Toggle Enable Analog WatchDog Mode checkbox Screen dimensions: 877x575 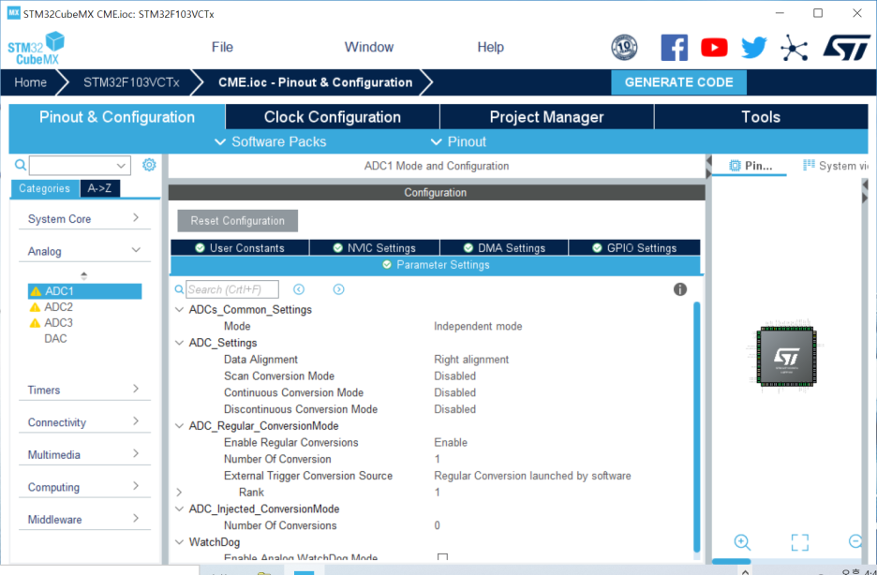point(442,558)
